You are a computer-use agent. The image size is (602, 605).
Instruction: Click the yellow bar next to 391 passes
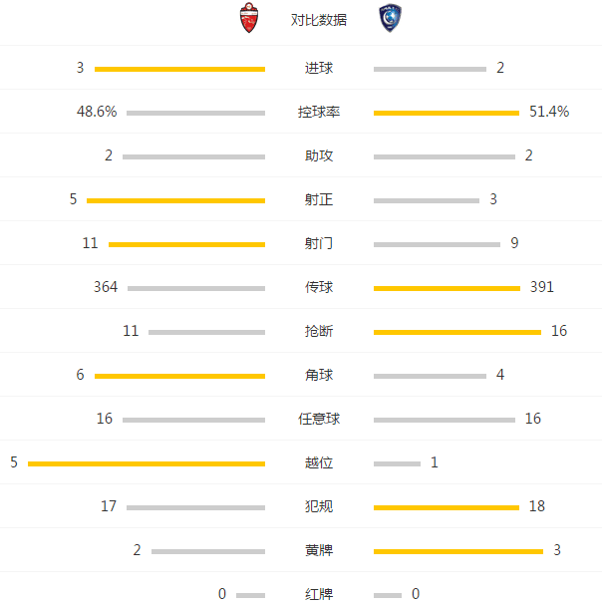point(447,288)
